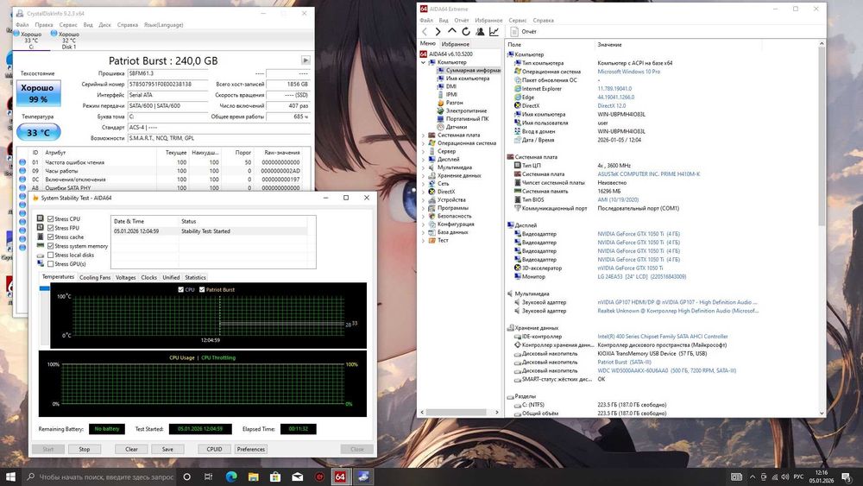The width and height of the screenshot is (863, 486).
Task: Expand the Системная плата tree node
Action: point(423,135)
